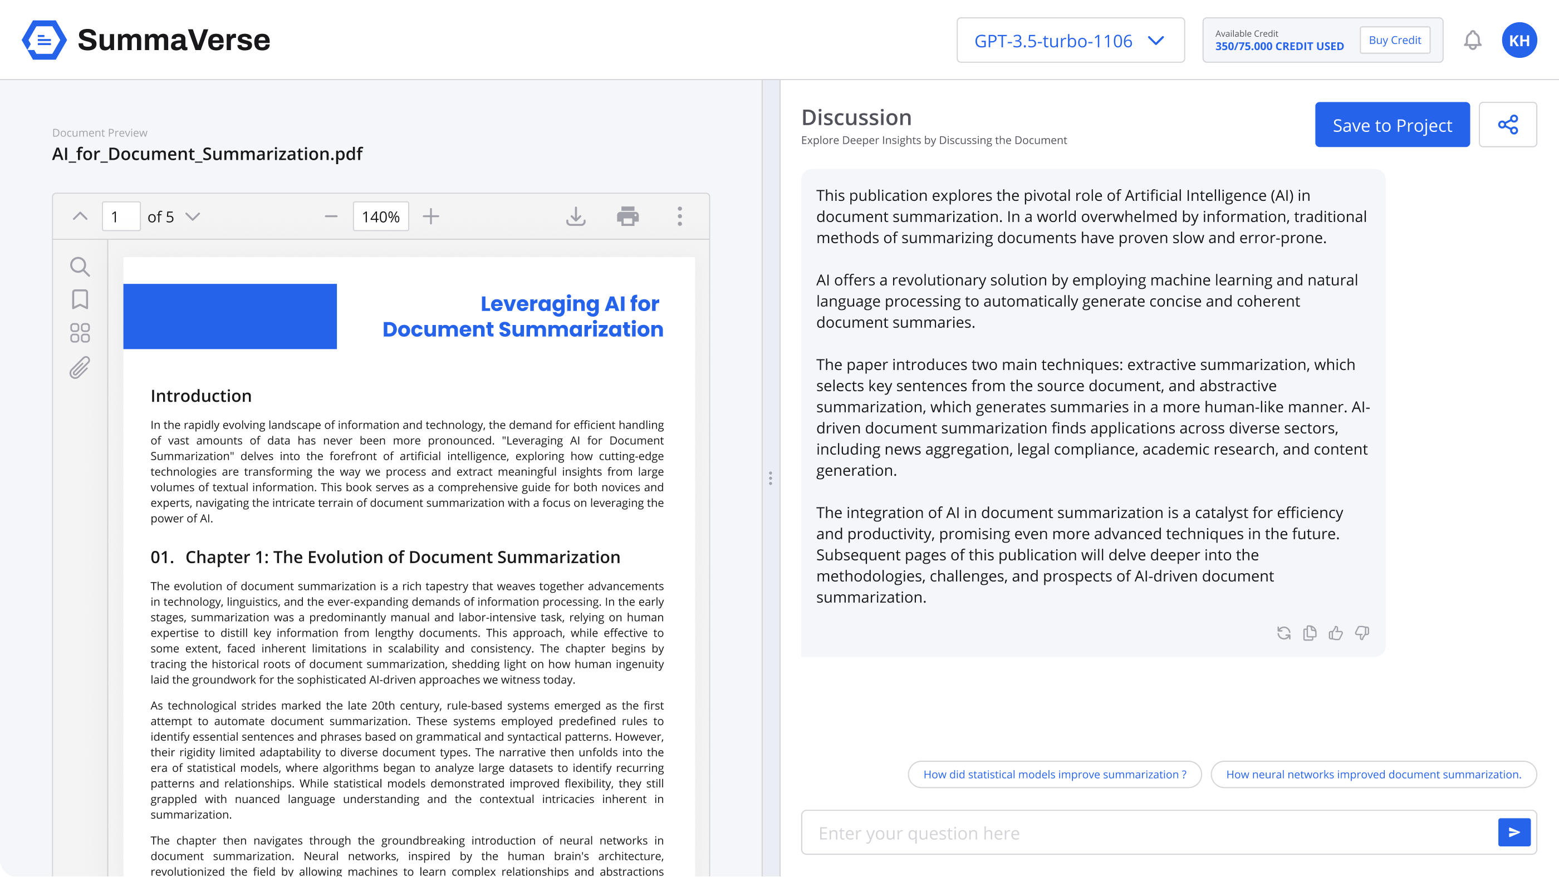1559x877 pixels.
Task: Click the 'Document Preview' label
Action: pos(100,132)
